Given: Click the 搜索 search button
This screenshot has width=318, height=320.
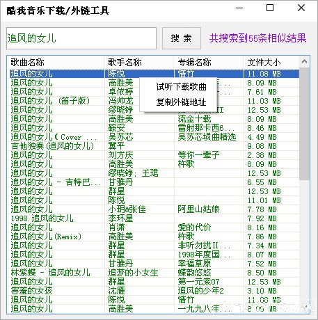Looking at the screenshot, I should click(182, 38).
